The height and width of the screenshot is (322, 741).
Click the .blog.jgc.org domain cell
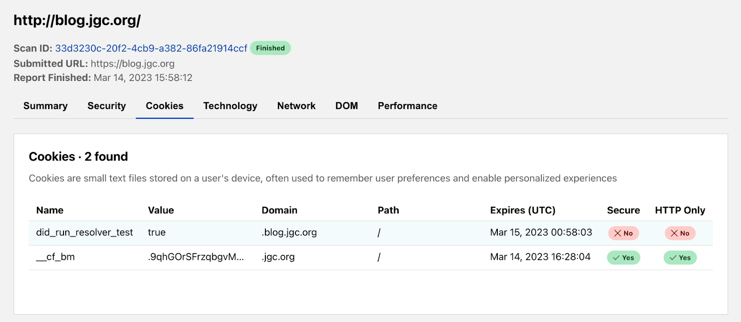point(289,232)
